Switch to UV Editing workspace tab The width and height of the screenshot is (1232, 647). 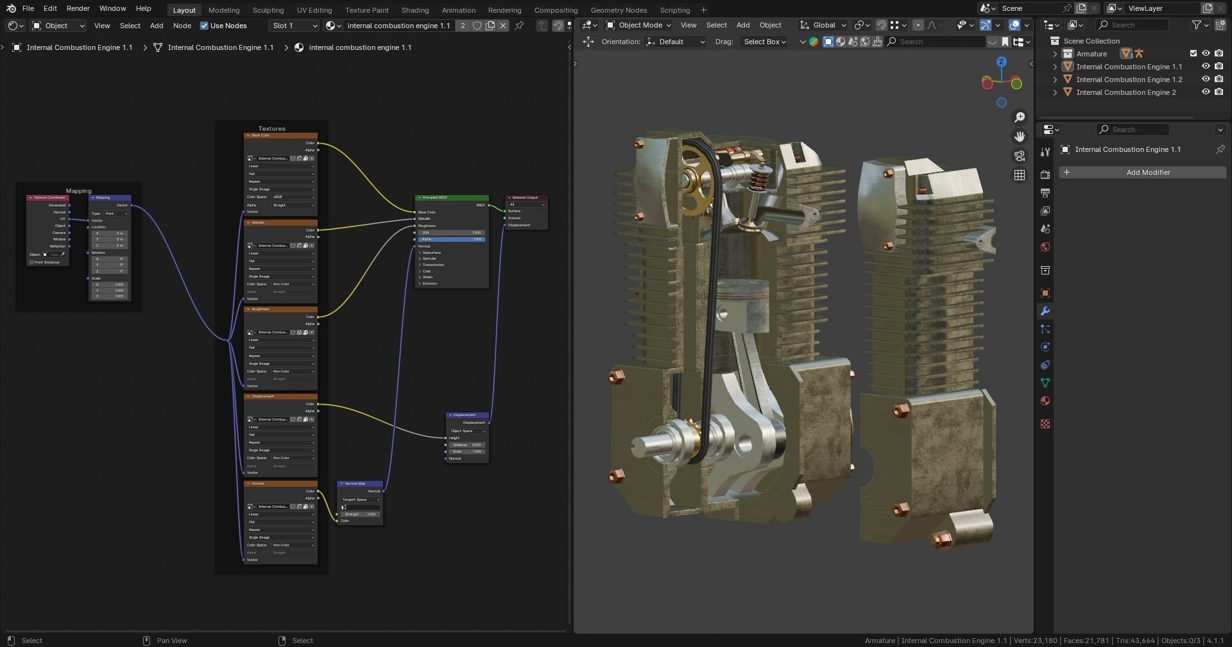point(314,10)
